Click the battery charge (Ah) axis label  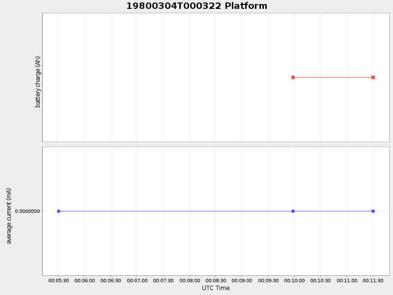click(x=38, y=82)
